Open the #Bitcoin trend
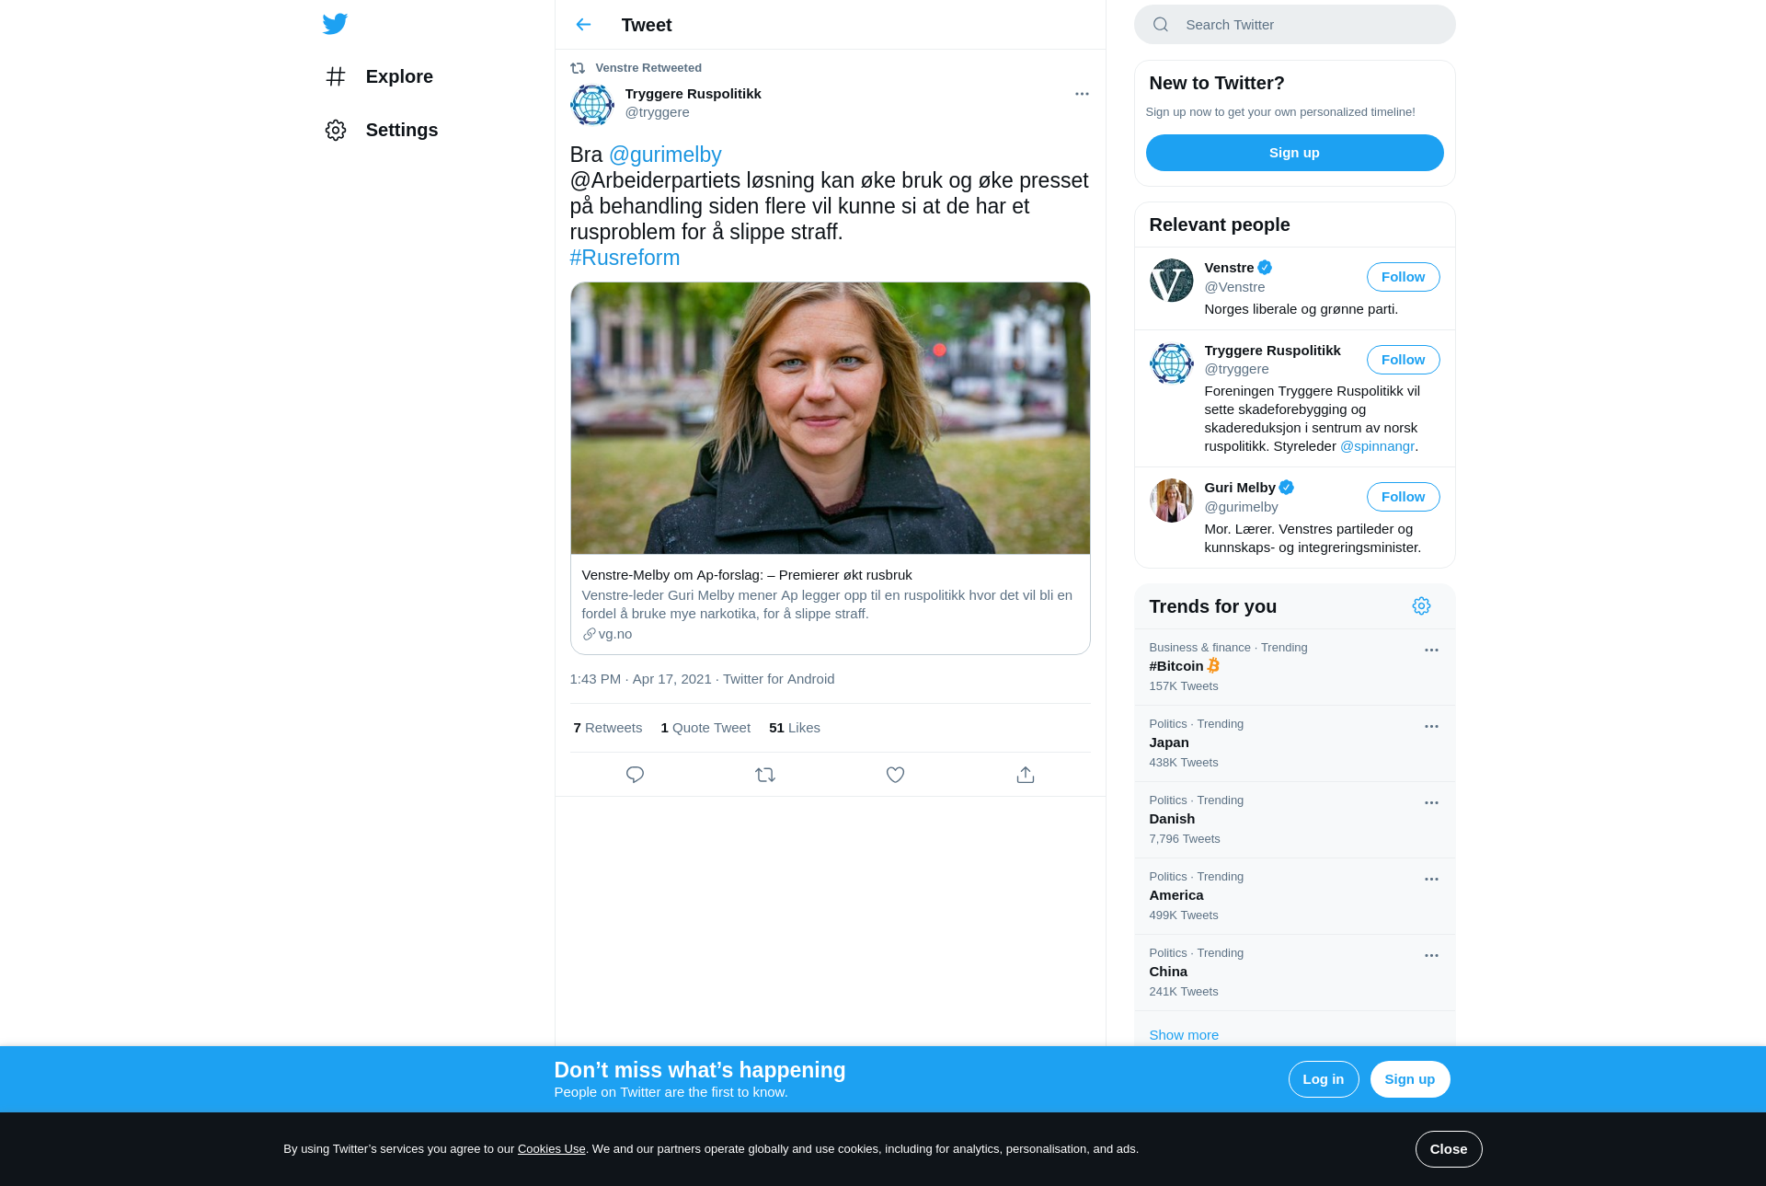 [x=1294, y=667]
